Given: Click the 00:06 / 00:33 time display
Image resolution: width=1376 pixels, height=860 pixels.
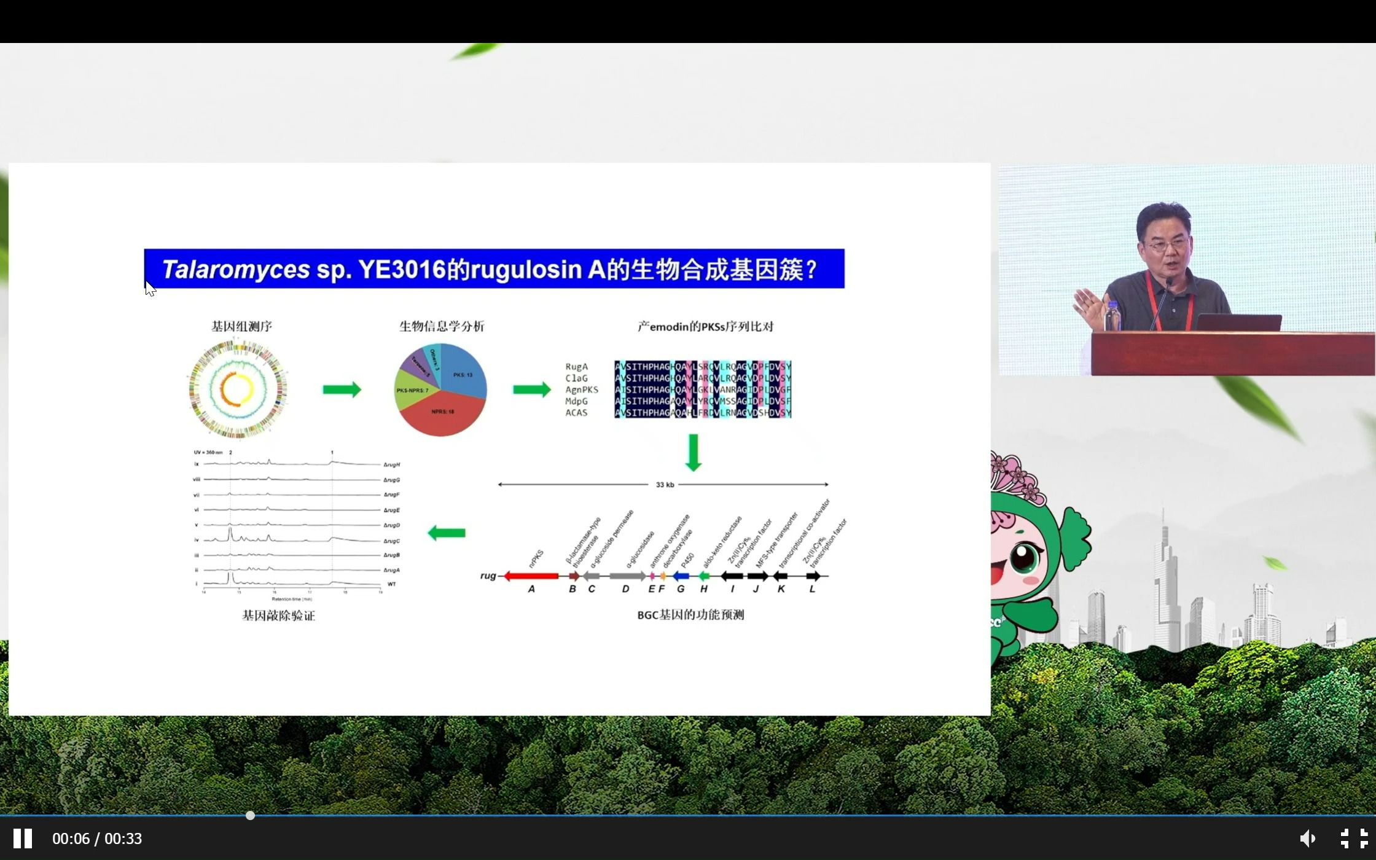Looking at the screenshot, I should coord(97,838).
